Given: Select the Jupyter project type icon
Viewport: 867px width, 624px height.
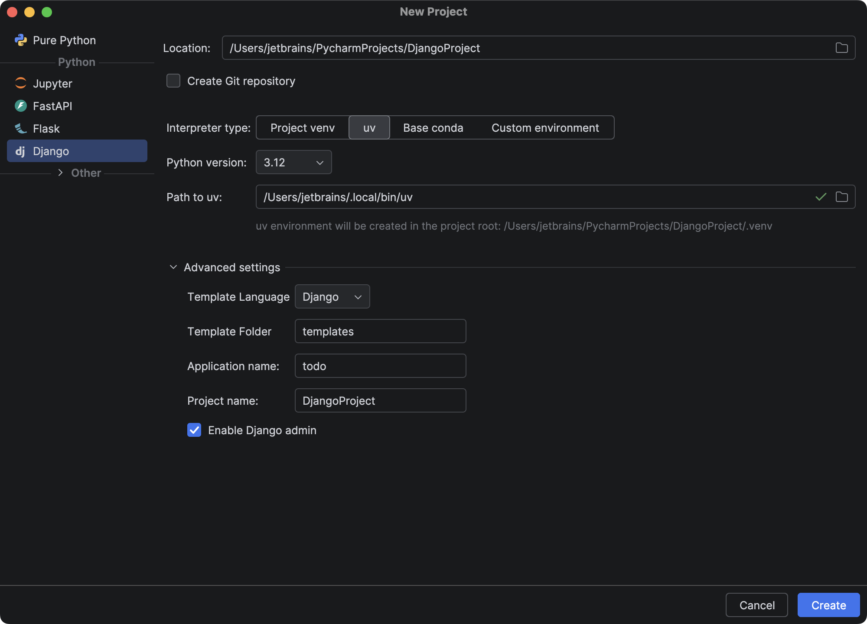Looking at the screenshot, I should (20, 83).
